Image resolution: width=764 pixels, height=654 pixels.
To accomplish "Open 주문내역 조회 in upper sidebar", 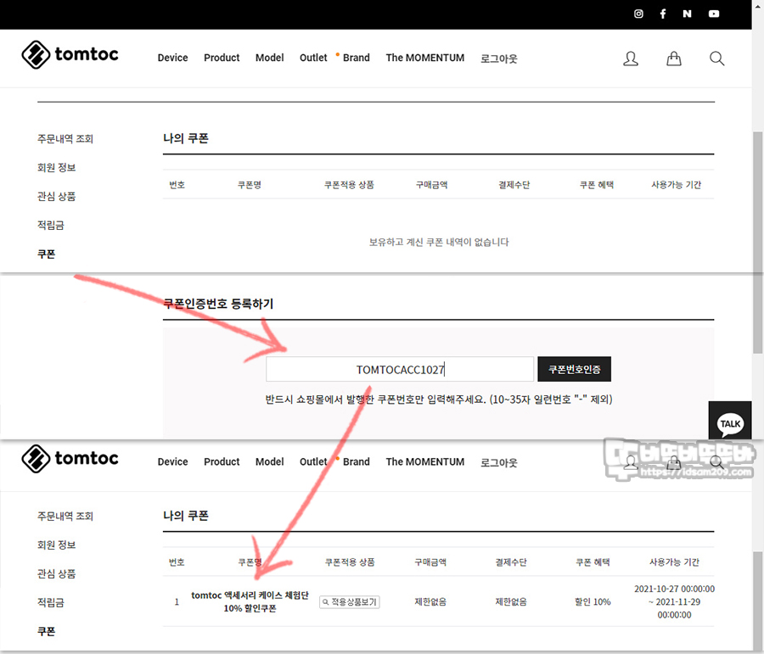I will (x=65, y=139).
